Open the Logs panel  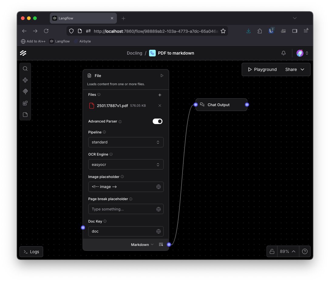[x=31, y=252]
